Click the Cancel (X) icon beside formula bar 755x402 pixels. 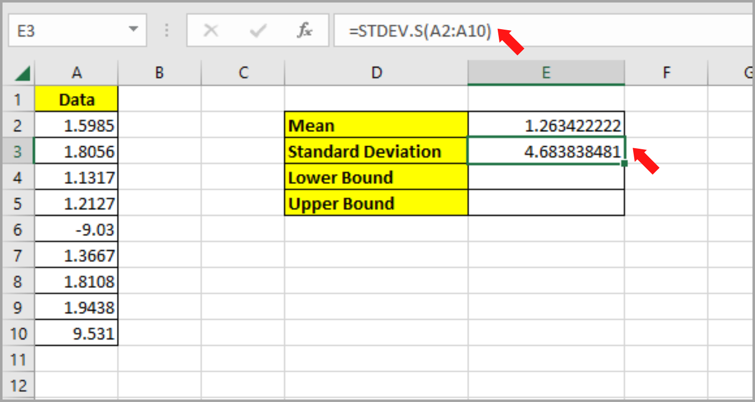(x=211, y=30)
